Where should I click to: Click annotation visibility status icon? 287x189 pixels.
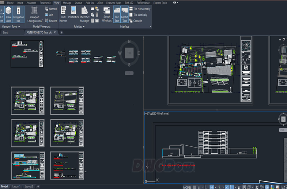coord(257,187)
